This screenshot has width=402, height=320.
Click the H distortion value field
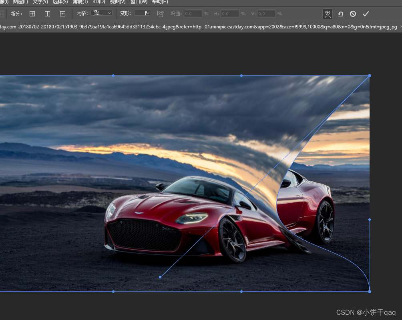pos(230,14)
